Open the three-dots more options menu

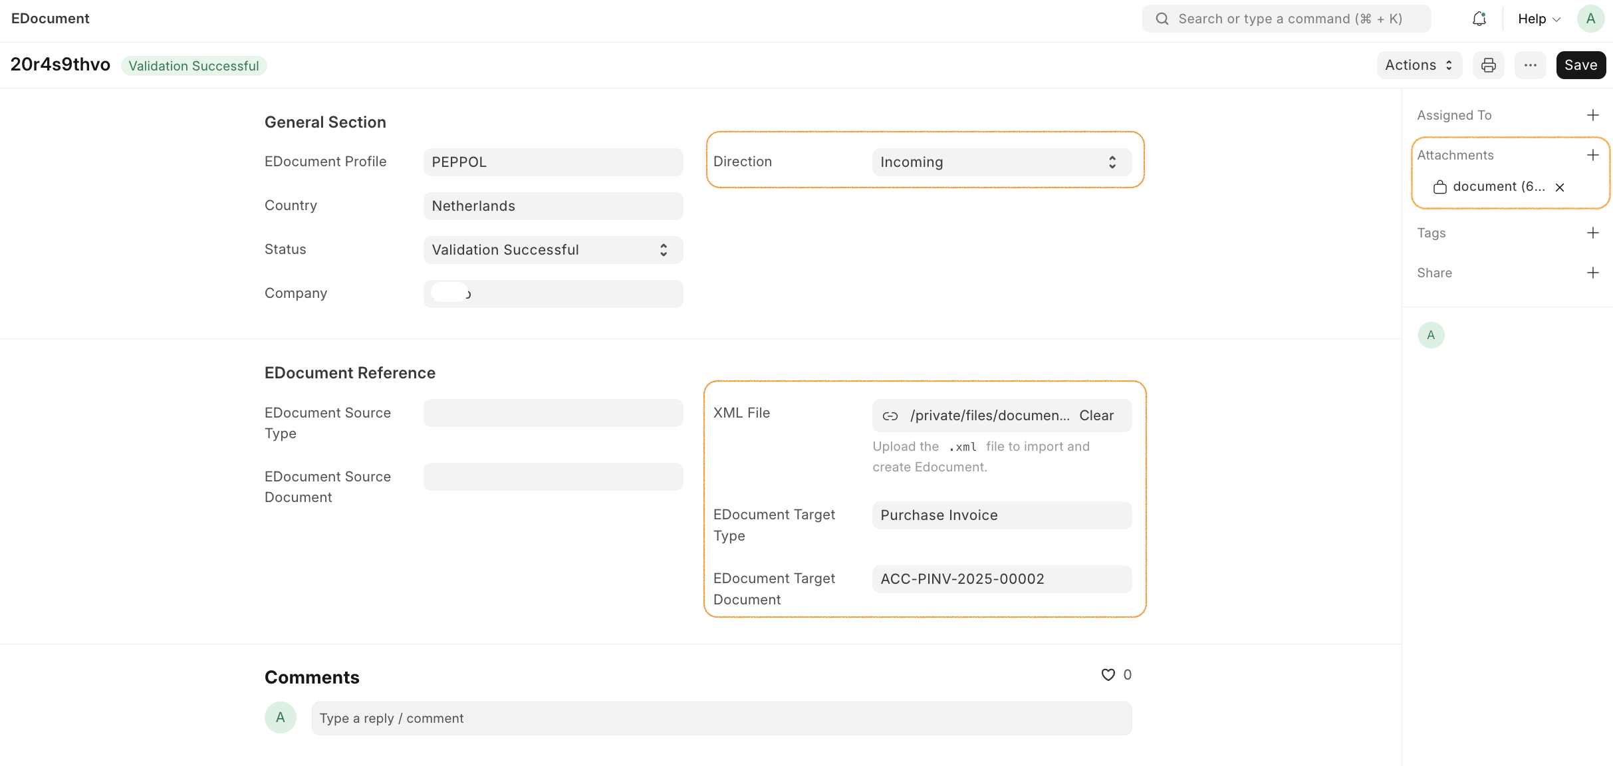1530,65
